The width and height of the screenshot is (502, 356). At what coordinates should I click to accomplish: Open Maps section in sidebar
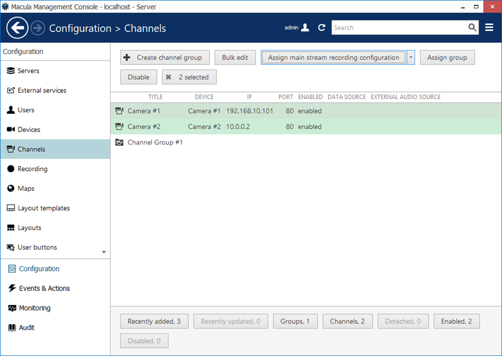(26, 188)
